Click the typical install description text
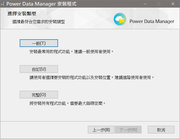 71,52
